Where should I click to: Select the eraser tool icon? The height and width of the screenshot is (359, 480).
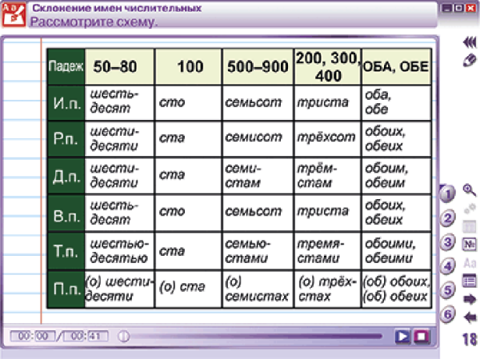(x=470, y=60)
